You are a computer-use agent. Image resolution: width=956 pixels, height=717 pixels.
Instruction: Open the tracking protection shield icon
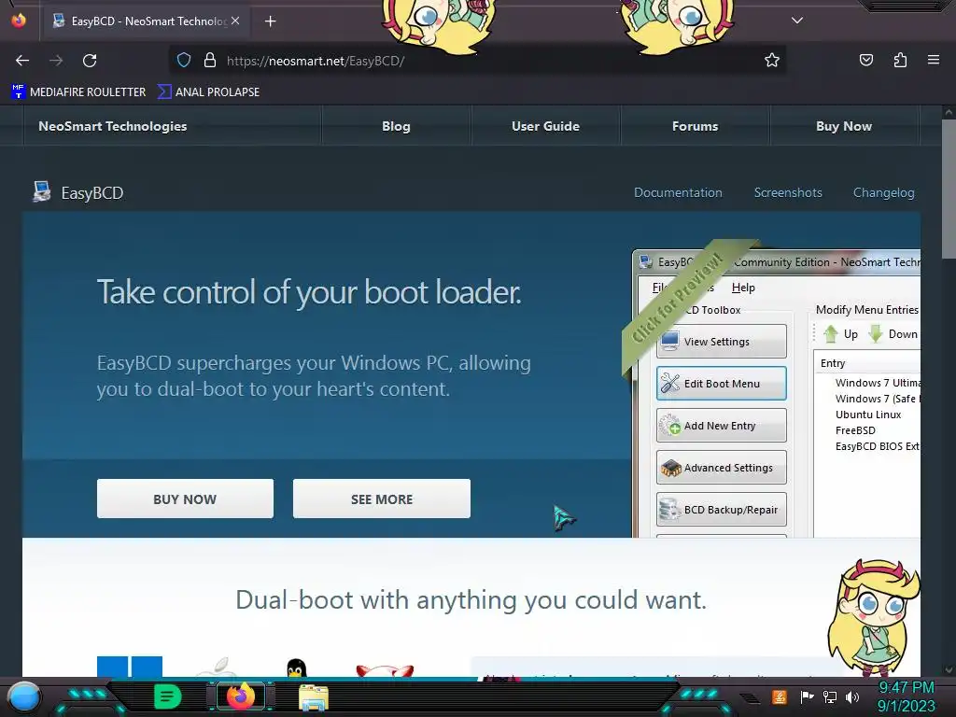(x=184, y=60)
